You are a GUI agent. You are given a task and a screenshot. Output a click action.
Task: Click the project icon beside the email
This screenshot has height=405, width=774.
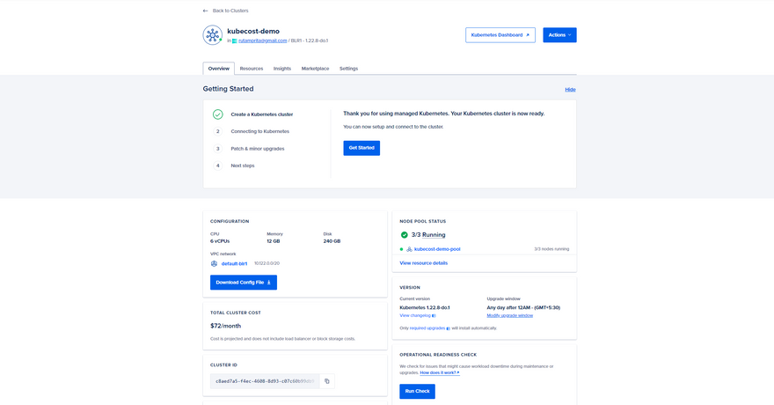(234, 40)
